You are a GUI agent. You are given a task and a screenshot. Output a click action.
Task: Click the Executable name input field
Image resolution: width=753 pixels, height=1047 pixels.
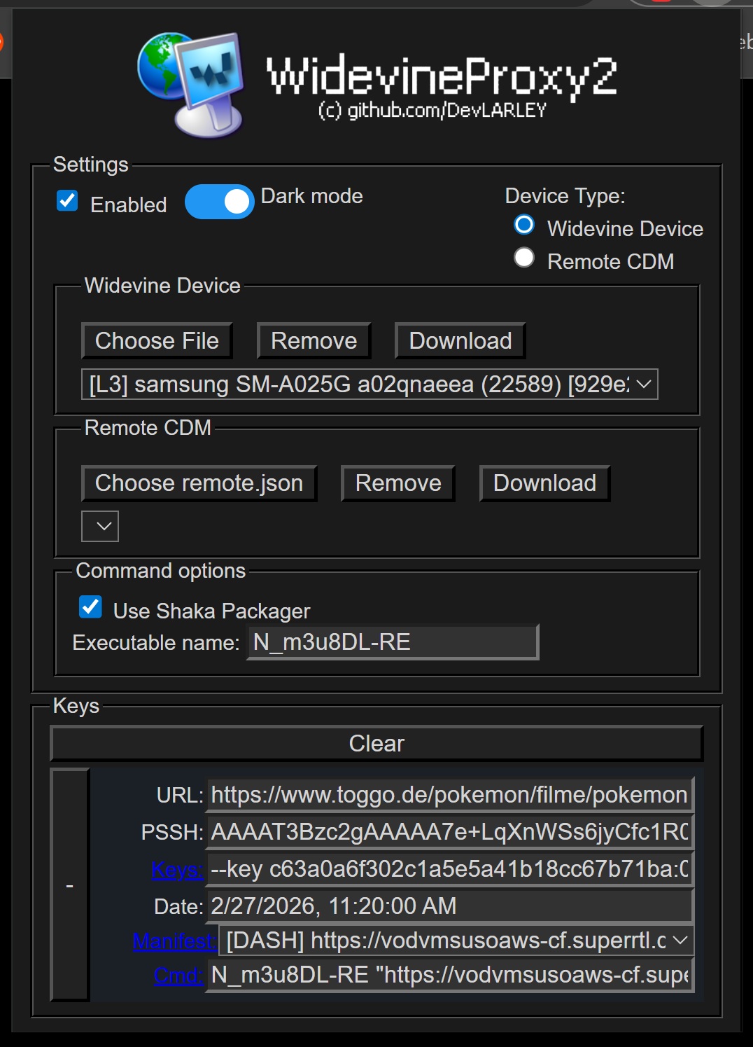[x=393, y=642]
